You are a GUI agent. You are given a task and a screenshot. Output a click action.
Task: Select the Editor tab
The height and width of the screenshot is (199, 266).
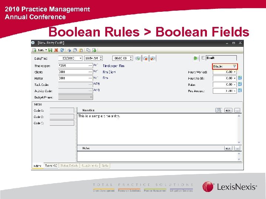pos(37,166)
